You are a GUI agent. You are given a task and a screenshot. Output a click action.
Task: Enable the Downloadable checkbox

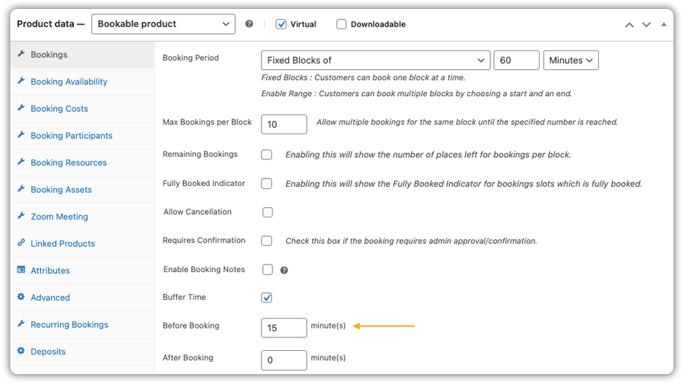coord(341,24)
